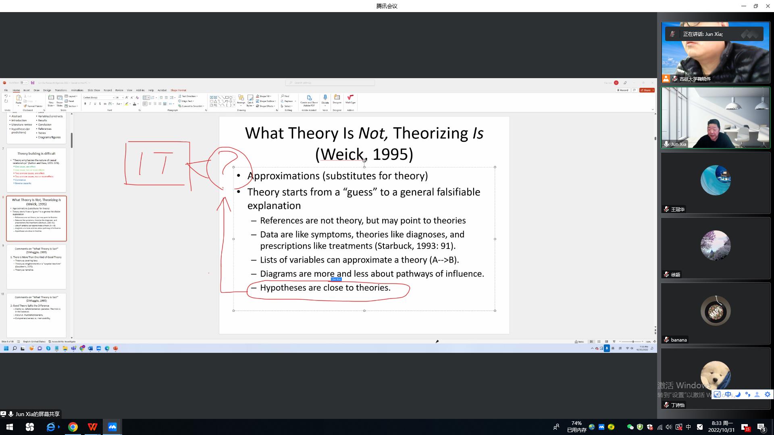Switch to the Shape Format tab

pos(178,90)
